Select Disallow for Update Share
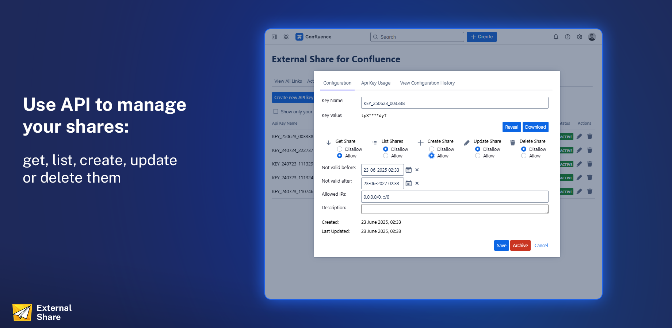The height and width of the screenshot is (328, 672). 478,149
